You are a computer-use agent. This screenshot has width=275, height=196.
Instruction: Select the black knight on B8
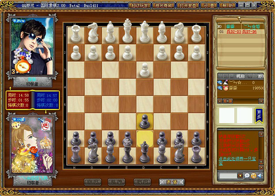click(179, 153)
